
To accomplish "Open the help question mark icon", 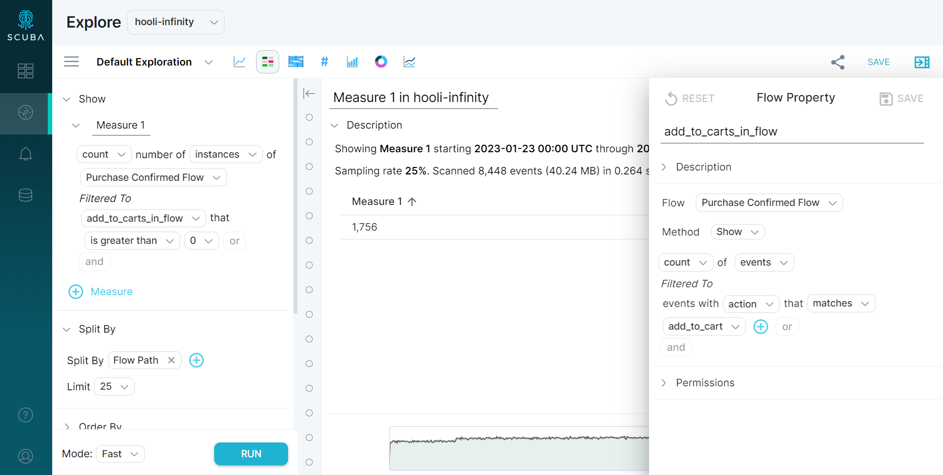I will 26,415.
